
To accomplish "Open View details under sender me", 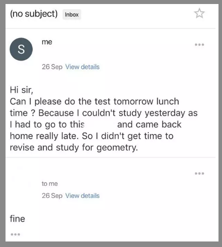I will pyautogui.click(x=82, y=67).
